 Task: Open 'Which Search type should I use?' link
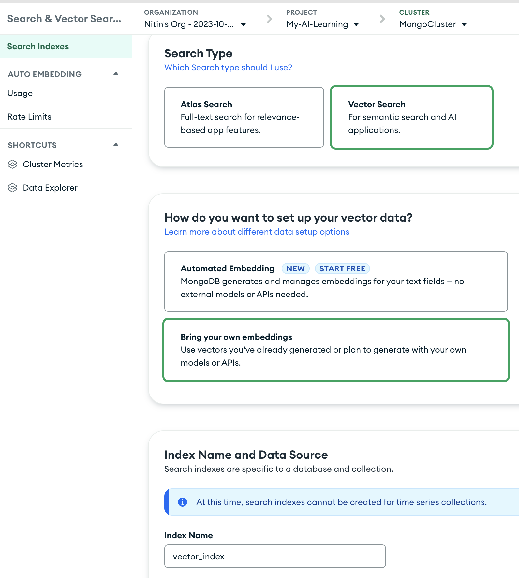pos(228,67)
